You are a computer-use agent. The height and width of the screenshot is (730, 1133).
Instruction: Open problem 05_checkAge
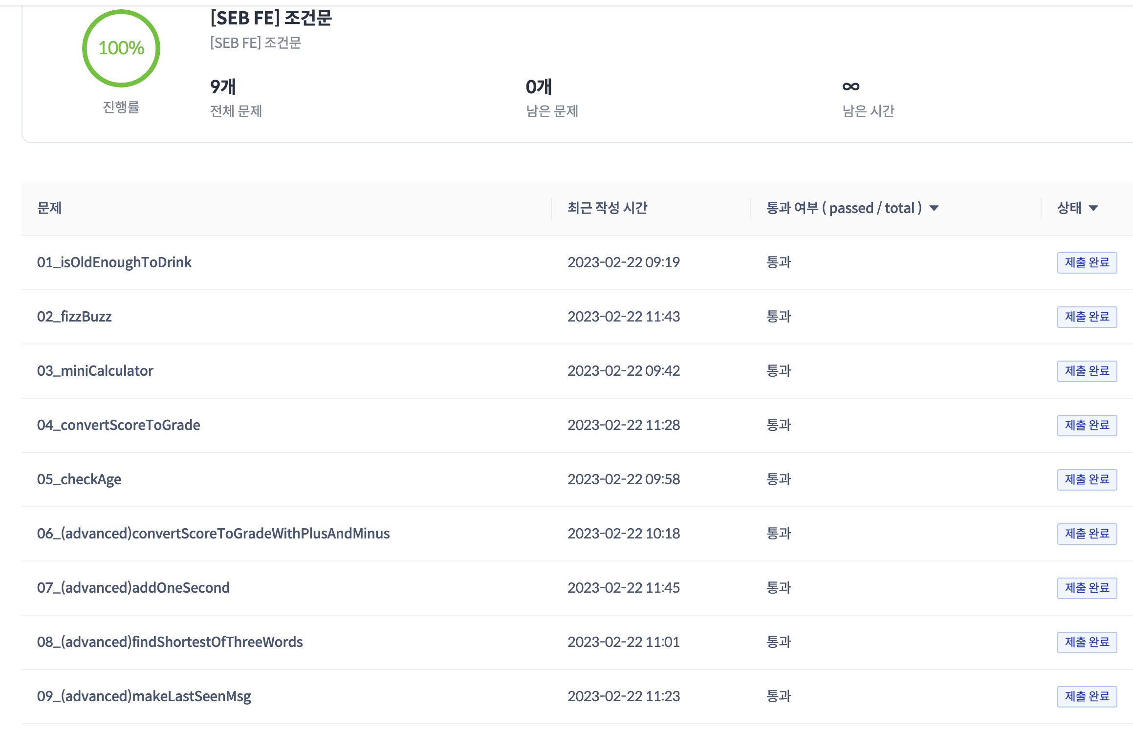coord(79,479)
